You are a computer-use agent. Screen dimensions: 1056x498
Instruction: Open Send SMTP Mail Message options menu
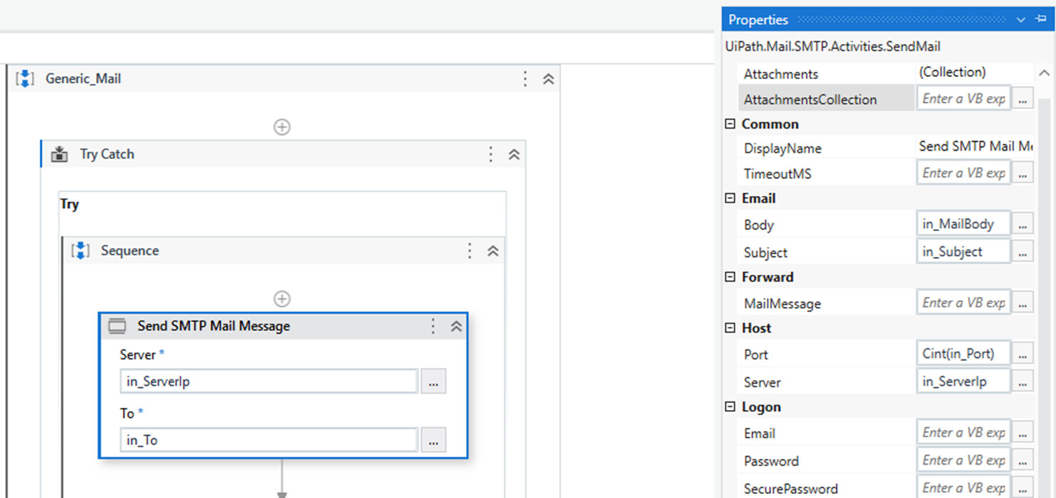click(433, 326)
